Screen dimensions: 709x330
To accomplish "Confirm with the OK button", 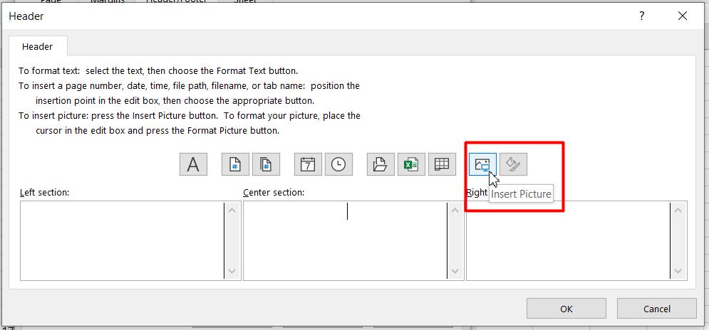I will (566, 309).
